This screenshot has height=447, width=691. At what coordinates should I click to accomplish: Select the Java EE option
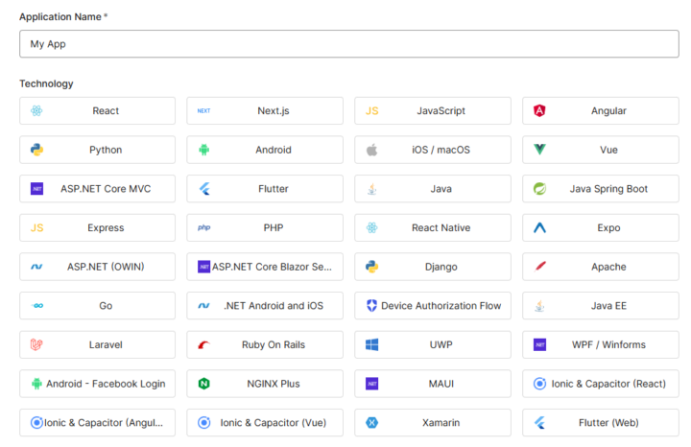click(x=601, y=306)
